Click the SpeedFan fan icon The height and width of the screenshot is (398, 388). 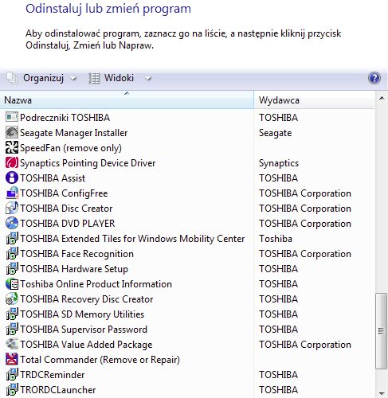pos(12,148)
